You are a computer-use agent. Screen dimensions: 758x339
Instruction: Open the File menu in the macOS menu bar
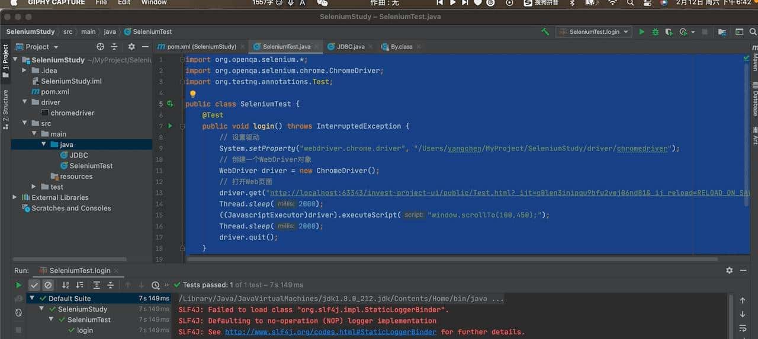click(101, 3)
